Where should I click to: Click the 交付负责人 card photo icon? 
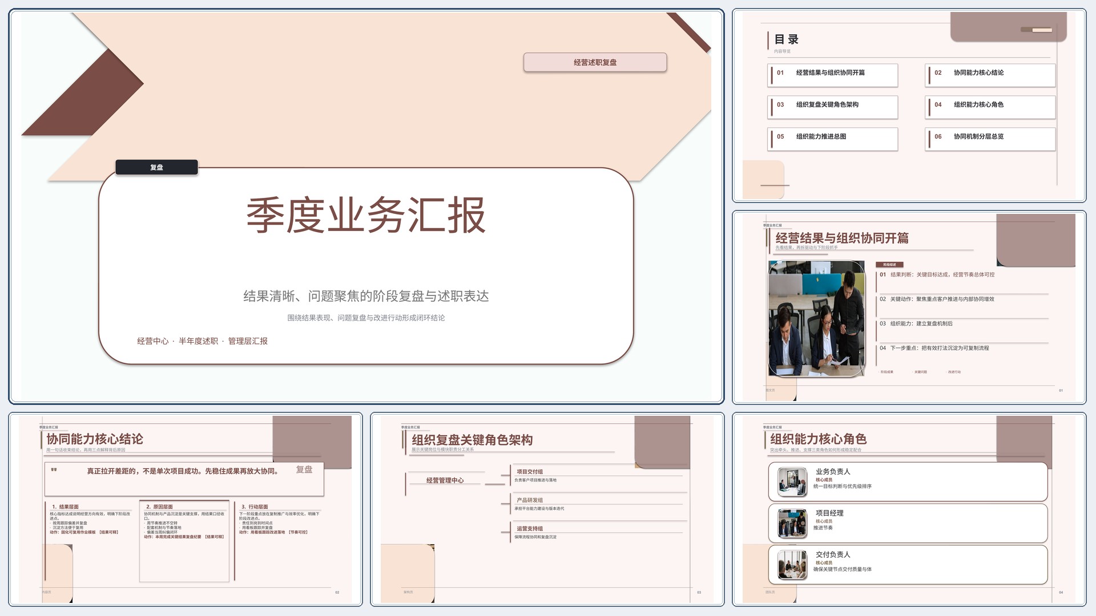[x=792, y=565]
